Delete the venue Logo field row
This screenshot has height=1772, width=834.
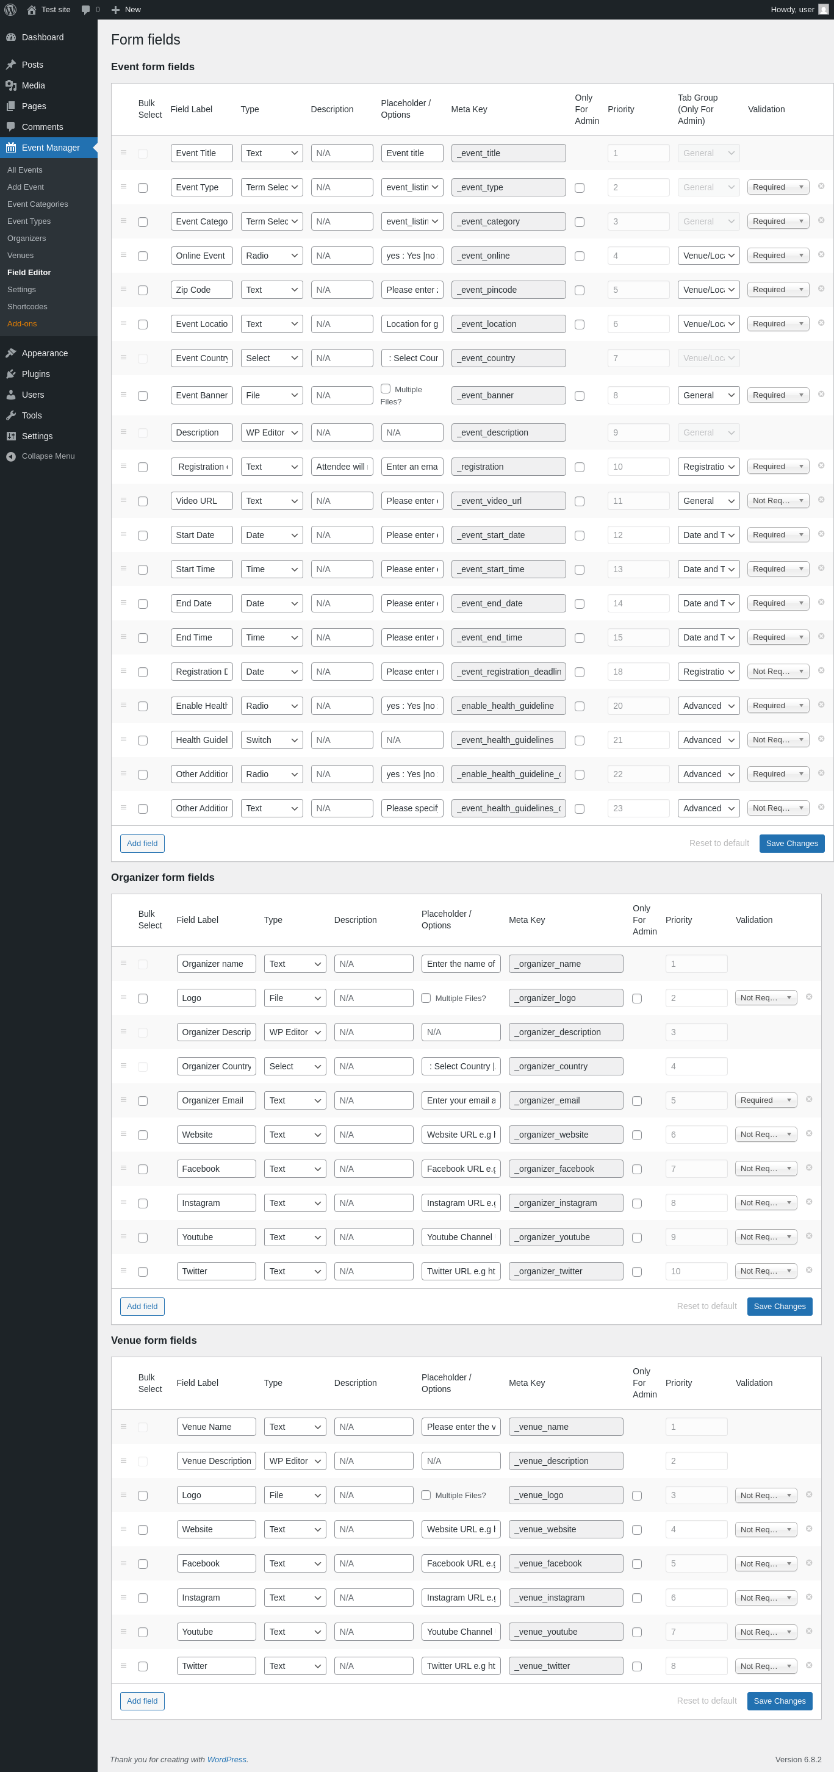point(808,1494)
